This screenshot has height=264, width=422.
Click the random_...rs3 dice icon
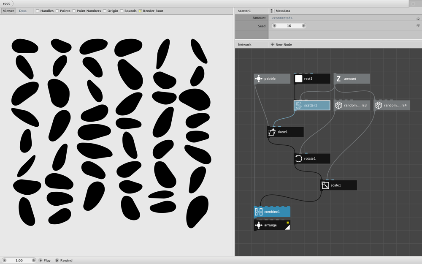tap(338, 105)
